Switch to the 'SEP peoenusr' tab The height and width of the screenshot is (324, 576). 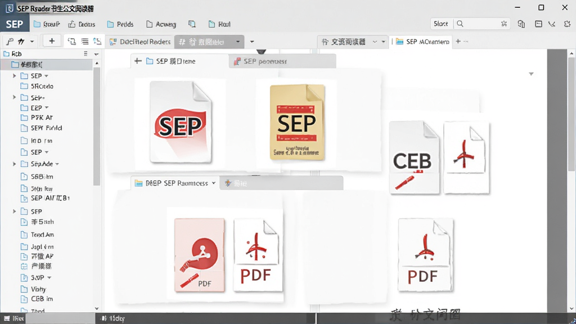282,61
